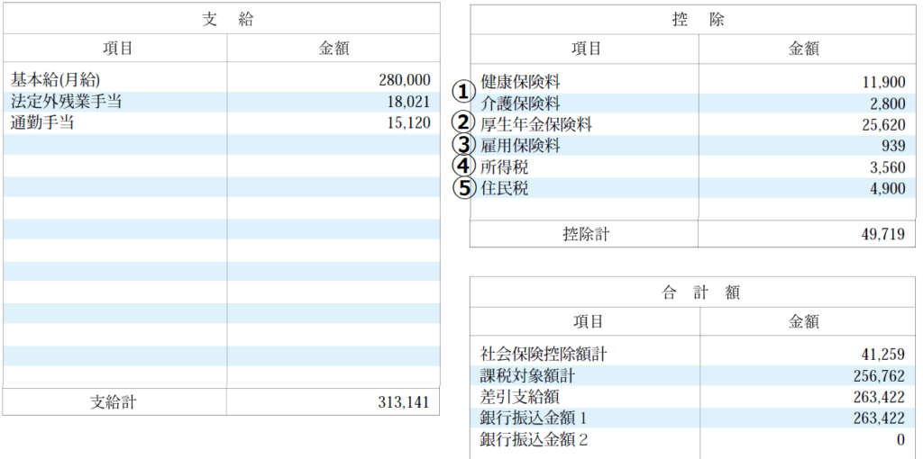Image resolution: width=923 pixels, height=459 pixels.
Task: Select the 課税対象額計 value 256,762
Action: tap(878, 374)
